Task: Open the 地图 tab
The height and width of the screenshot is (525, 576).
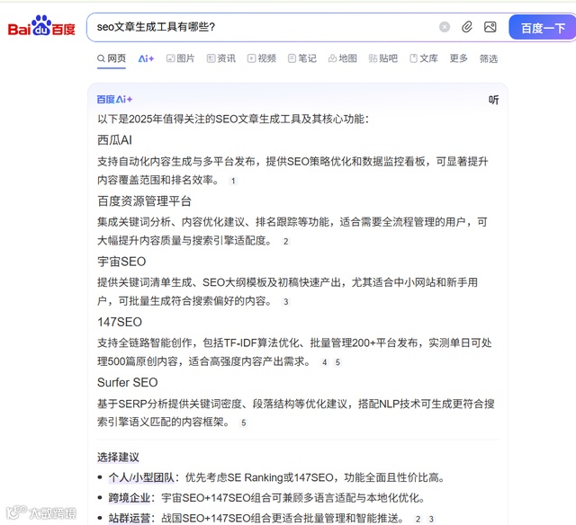Action: click(343, 58)
